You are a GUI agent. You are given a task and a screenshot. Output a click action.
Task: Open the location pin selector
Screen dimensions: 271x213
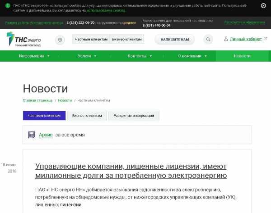click(60, 40)
